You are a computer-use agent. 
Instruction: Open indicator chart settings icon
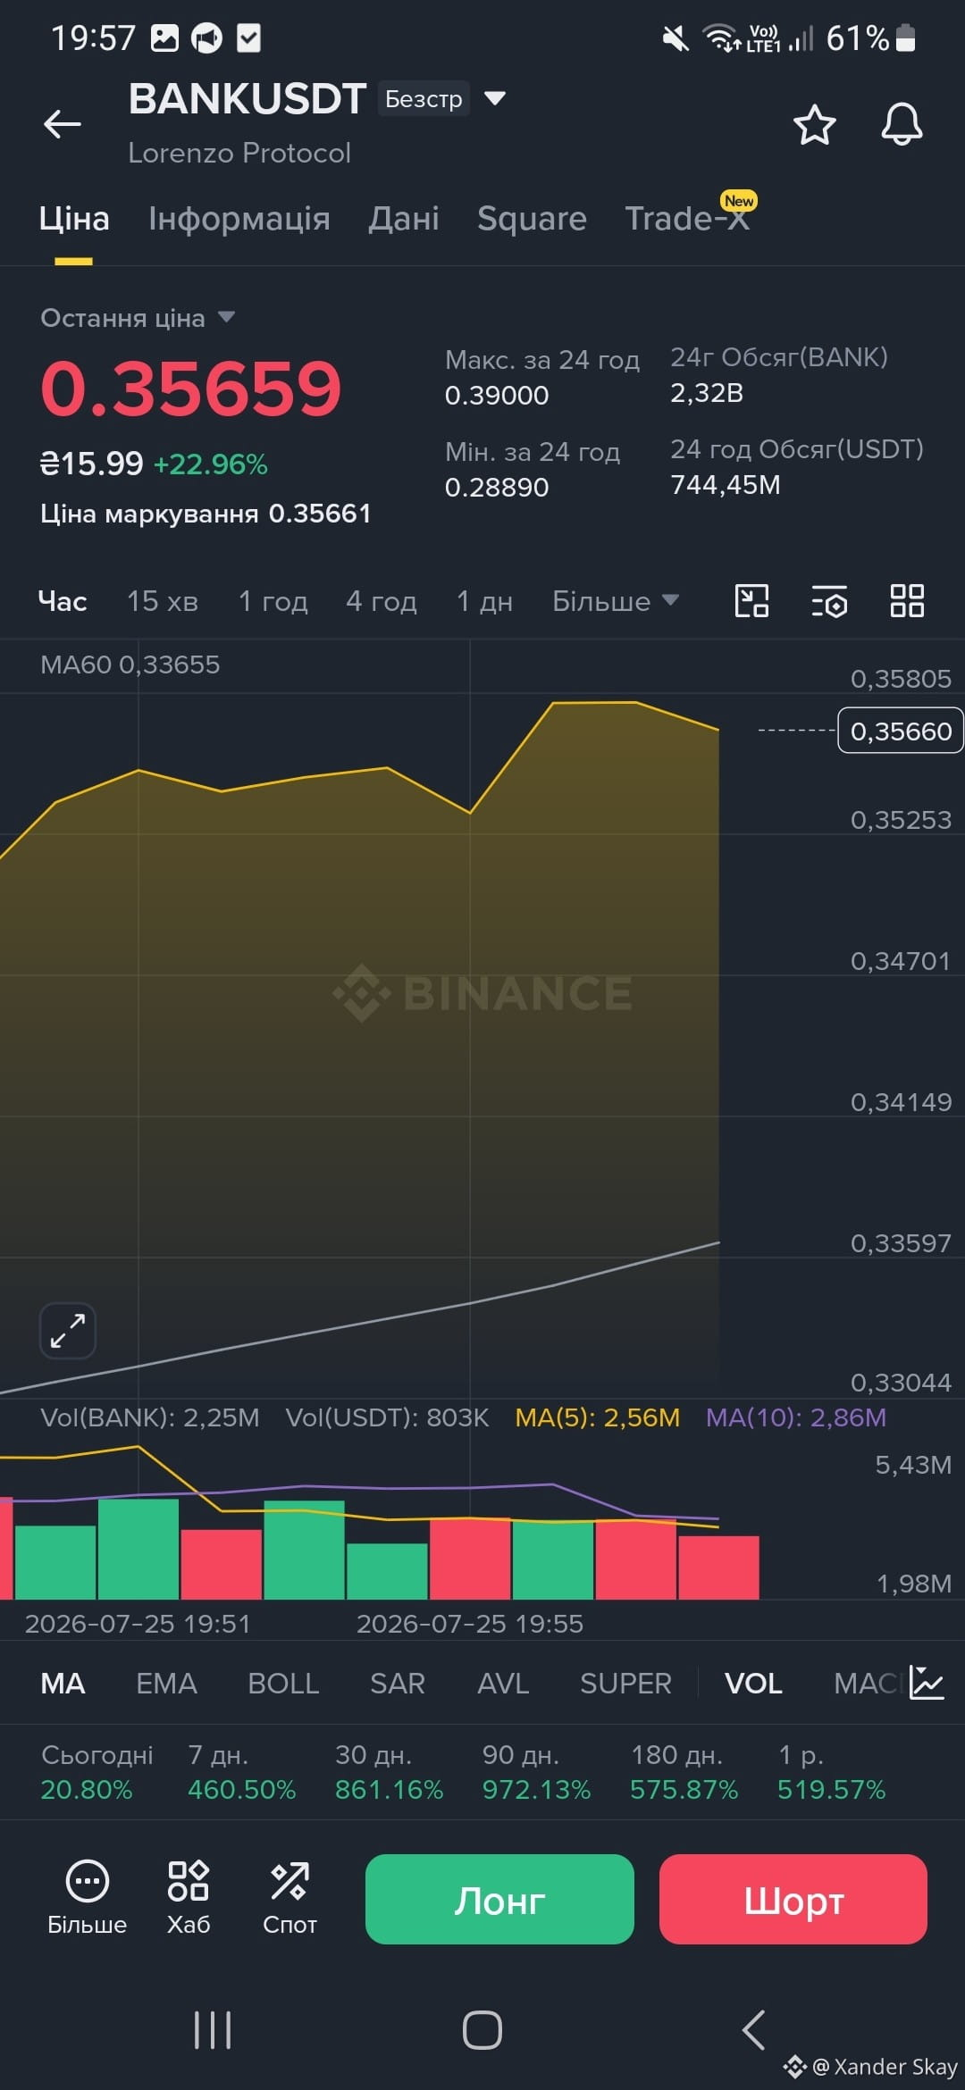tap(927, 1683)
